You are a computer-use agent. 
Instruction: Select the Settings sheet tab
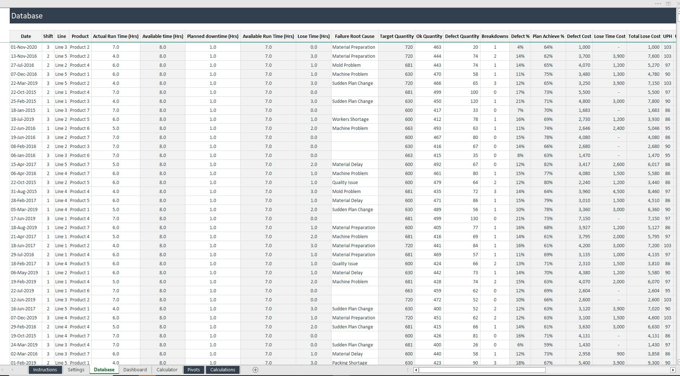coord(76,370)
